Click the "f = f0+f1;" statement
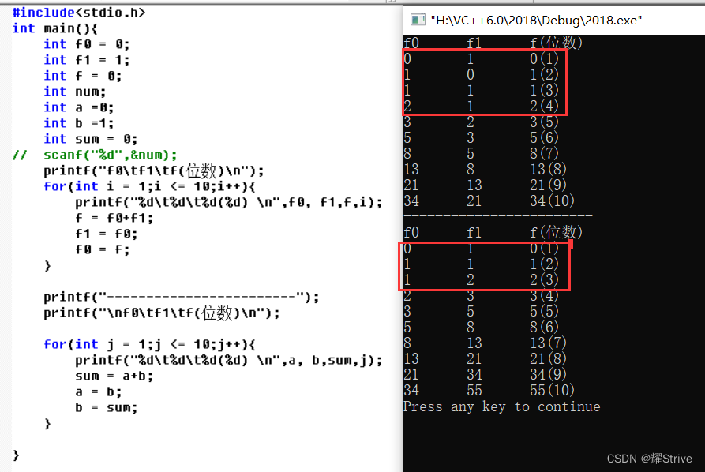The width and height of the screenshot is (705, 472). (114, 218)
